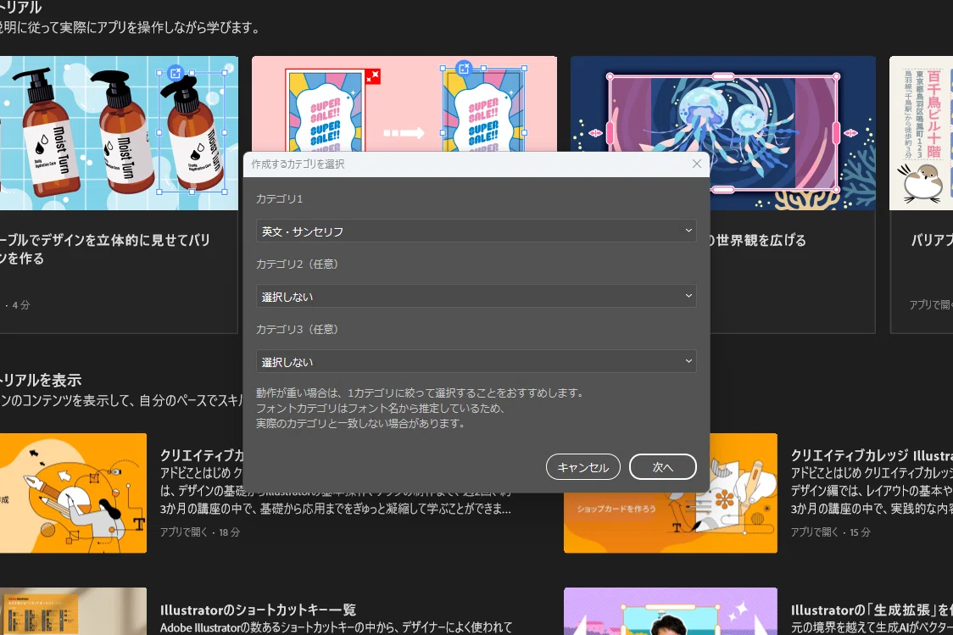
Task: Click the キャンセル button
Action: point(582,466)
